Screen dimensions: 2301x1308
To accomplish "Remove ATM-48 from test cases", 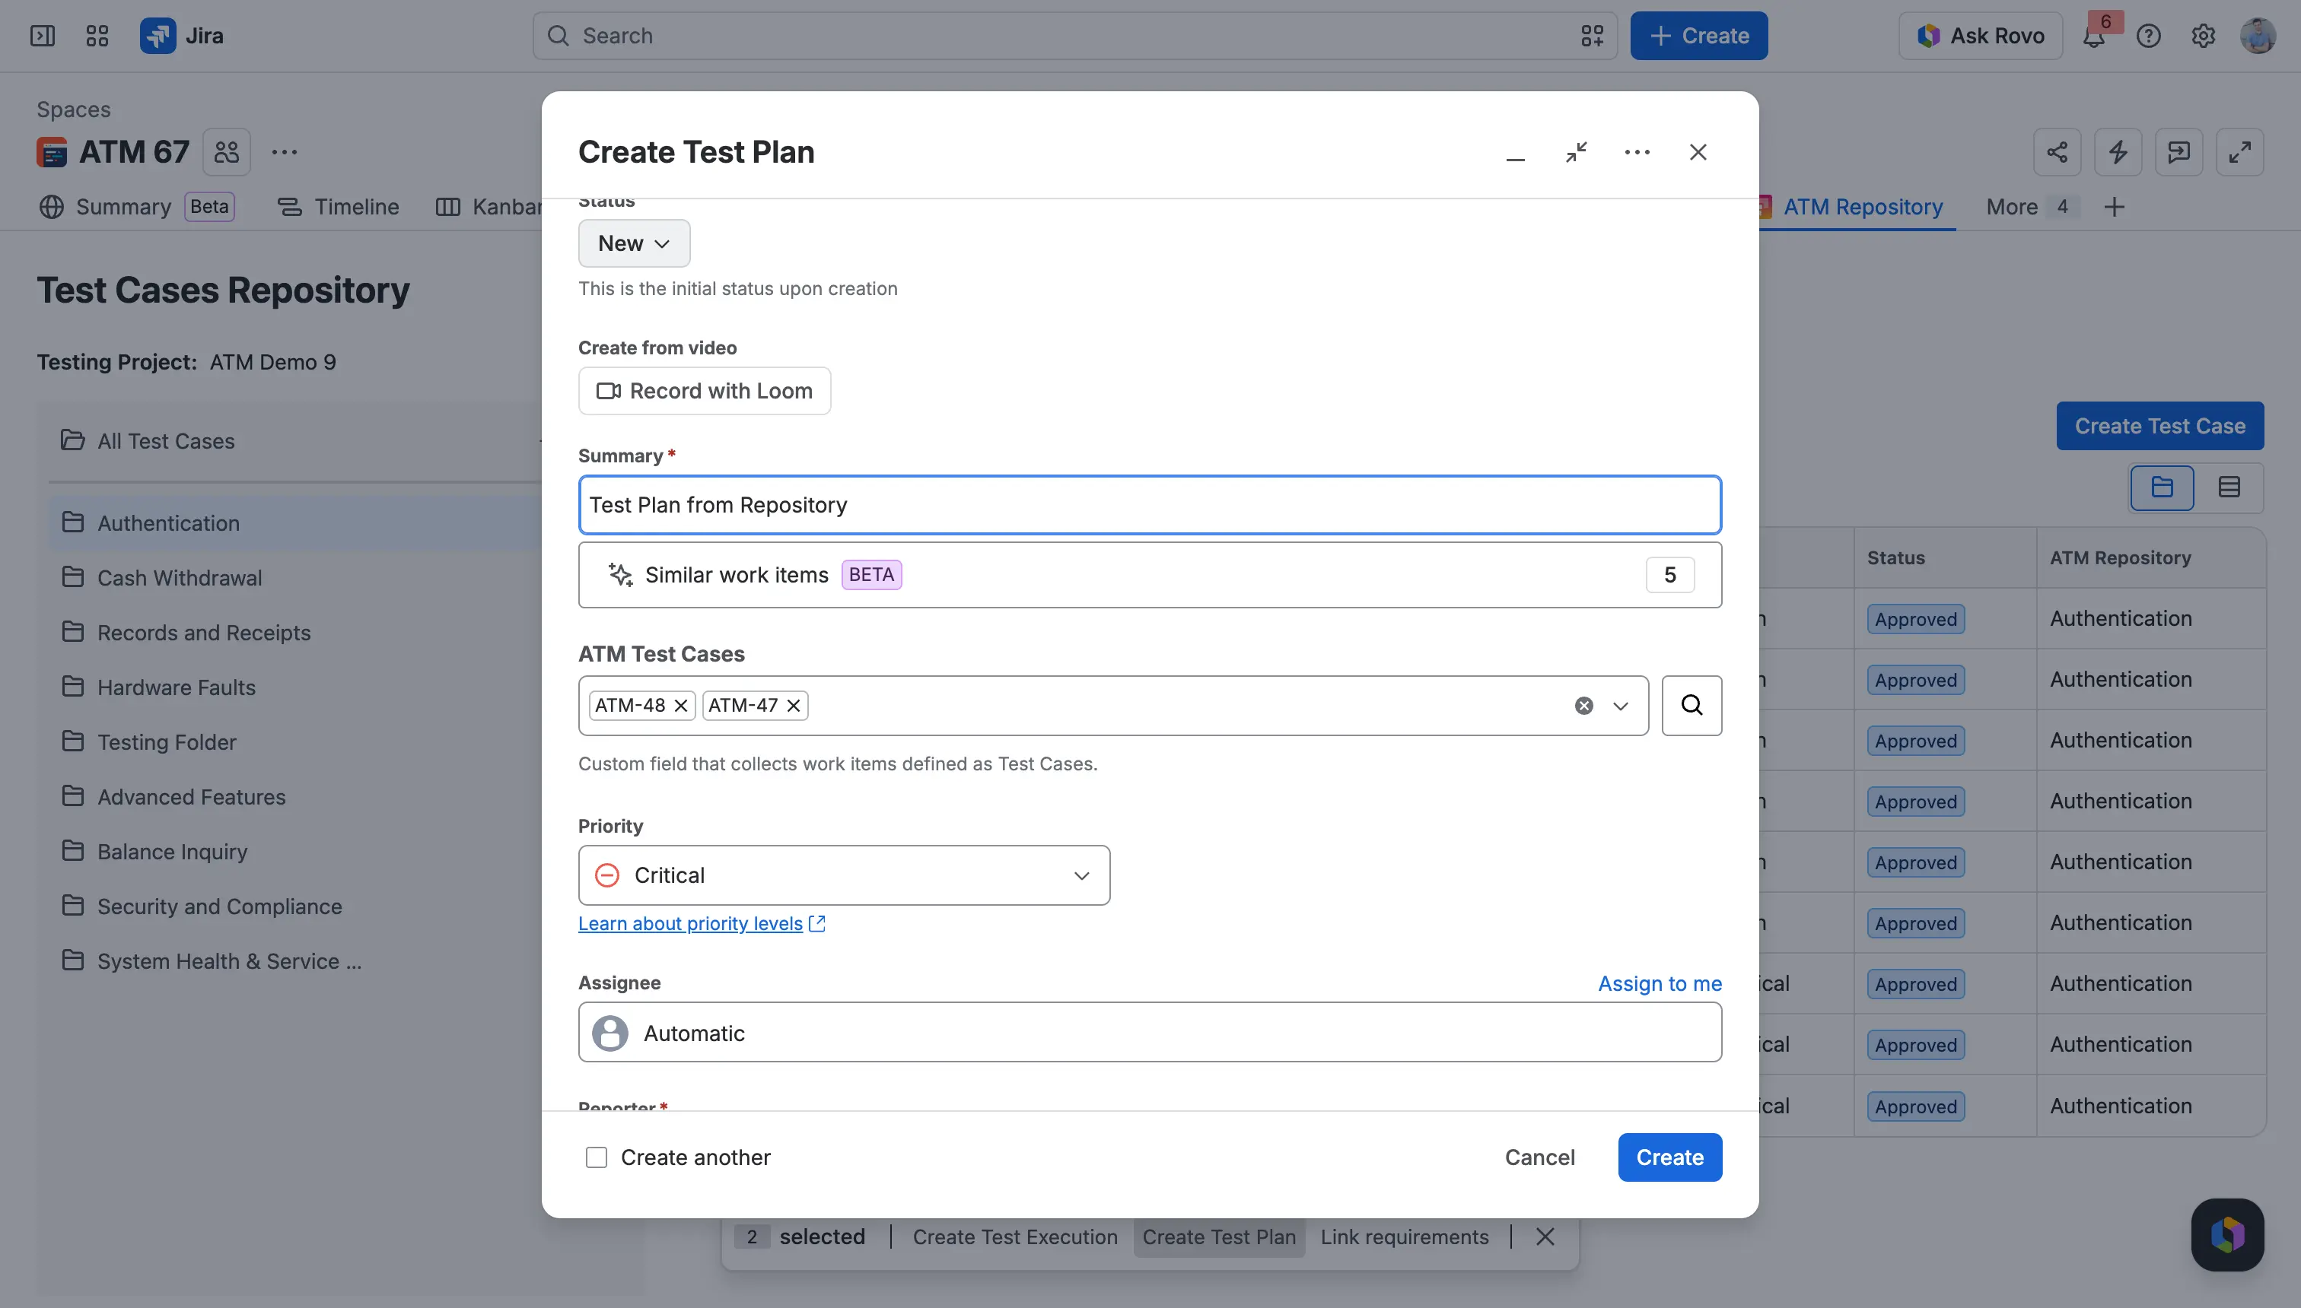I will tap(681, 705).
